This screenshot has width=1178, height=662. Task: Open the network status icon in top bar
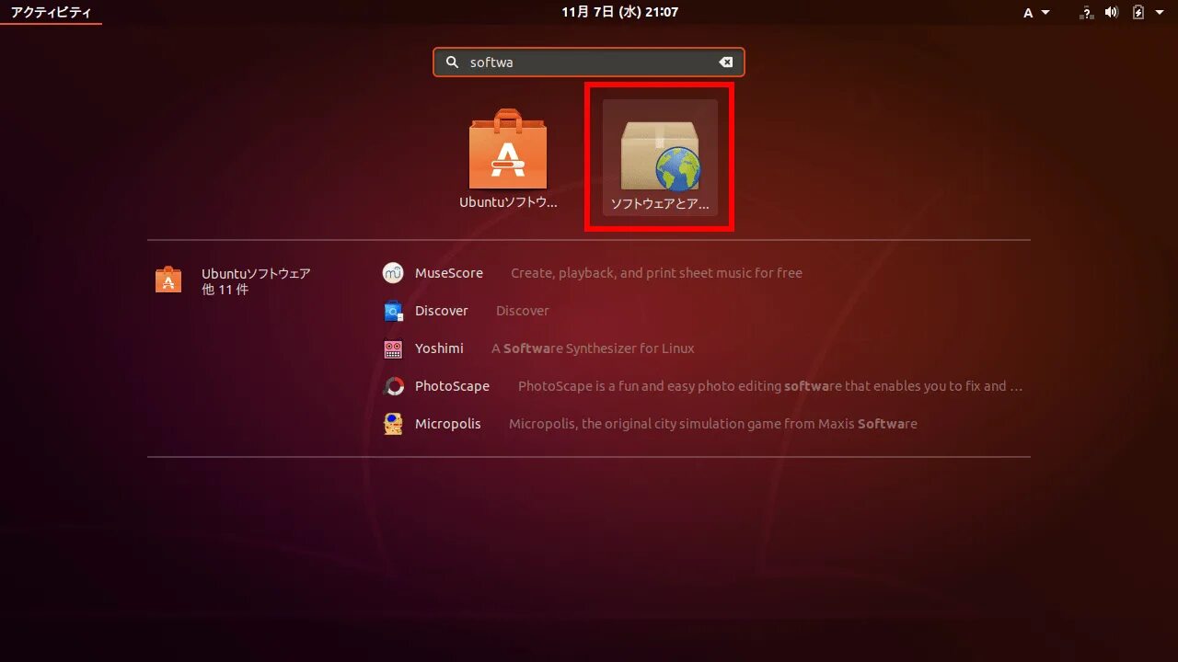point(1087,12)
